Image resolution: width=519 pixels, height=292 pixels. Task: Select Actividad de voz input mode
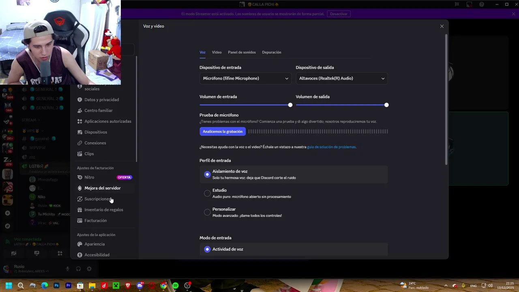click(x=294, y=249)
